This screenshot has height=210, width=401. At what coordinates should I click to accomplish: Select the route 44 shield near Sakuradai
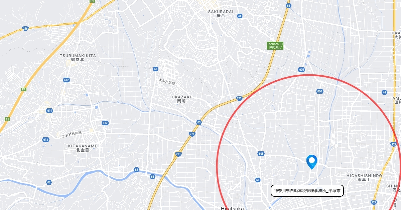240,16
